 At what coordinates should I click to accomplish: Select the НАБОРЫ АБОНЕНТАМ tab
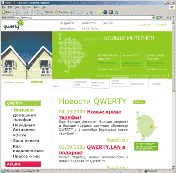pyautogui.click(x=120, y=82)
